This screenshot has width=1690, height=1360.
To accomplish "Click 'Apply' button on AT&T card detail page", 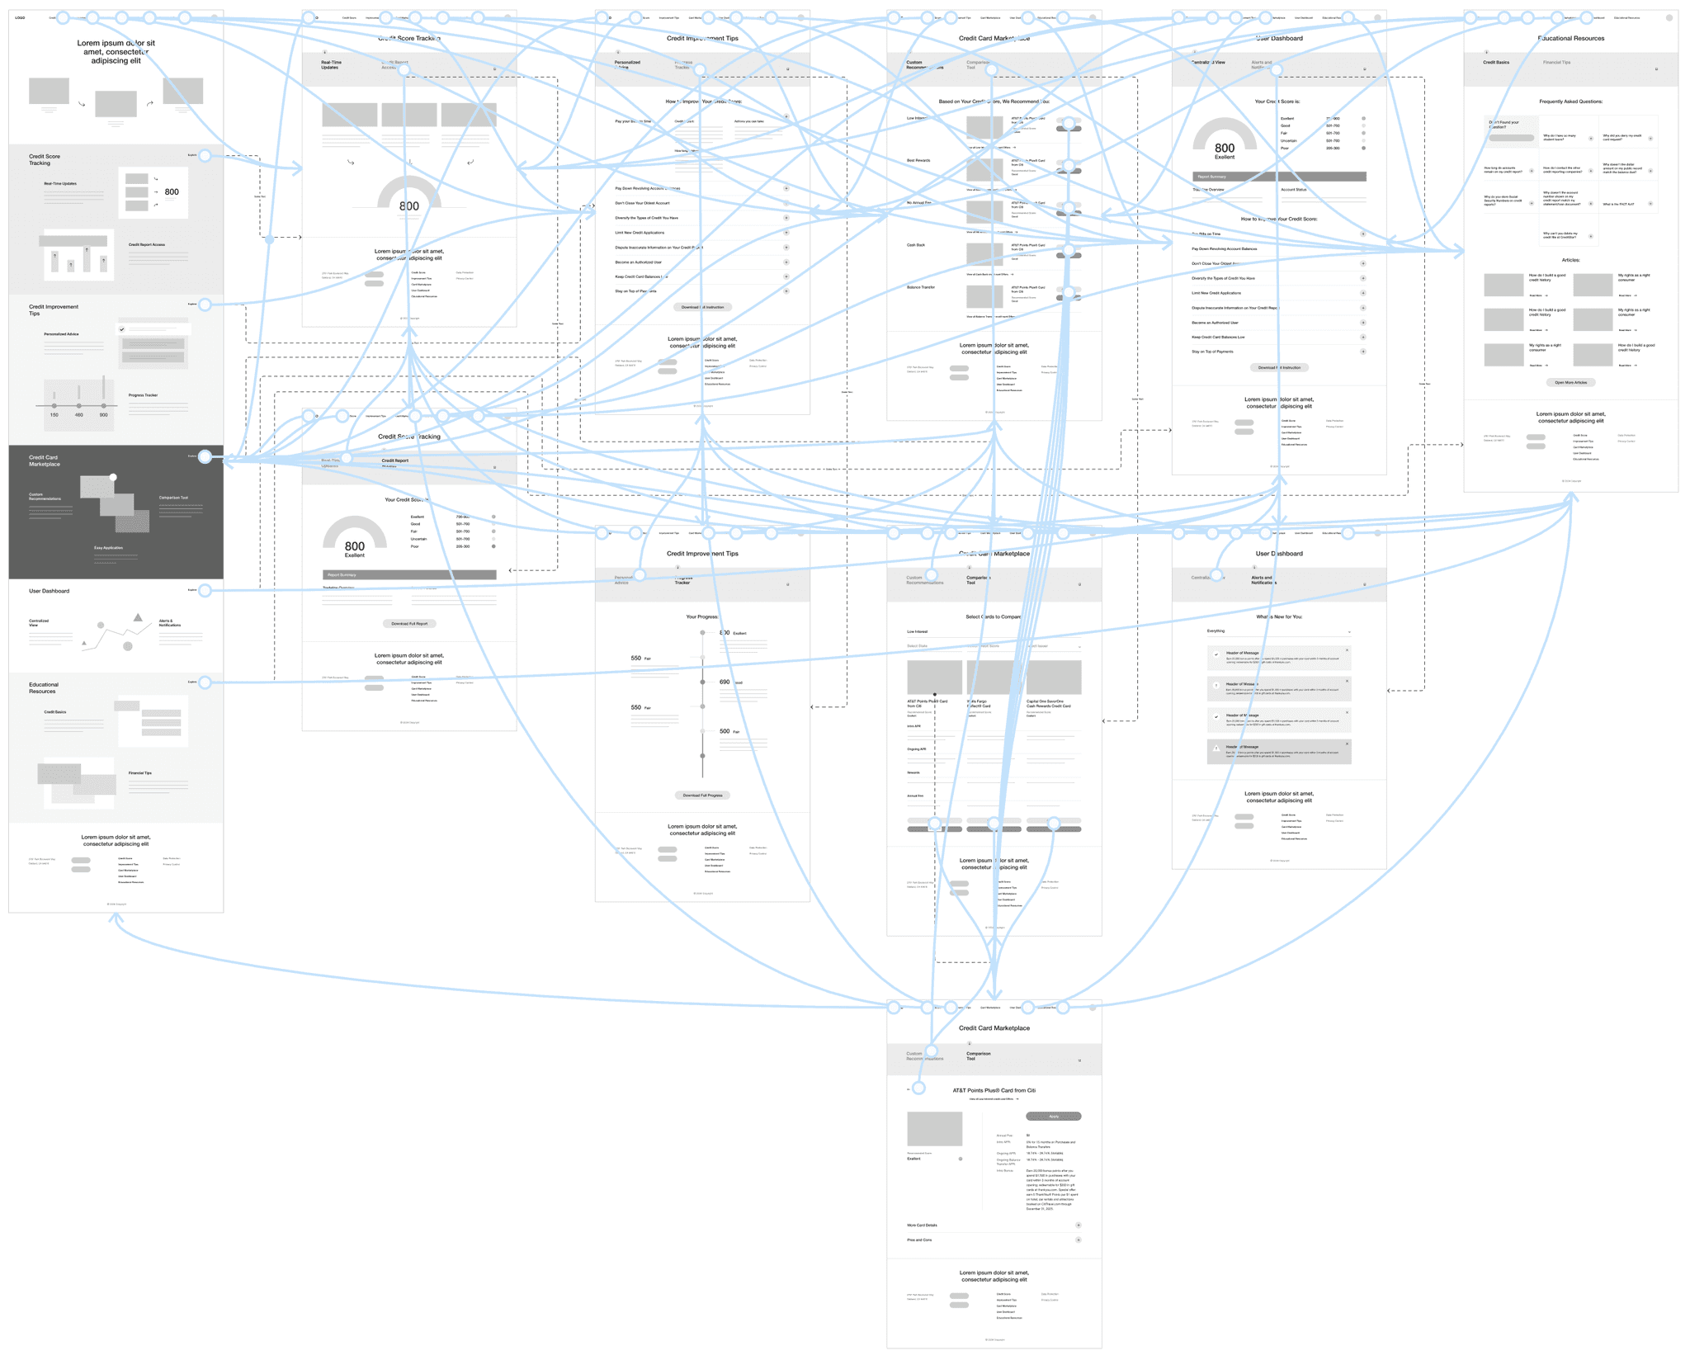I will 1053,1117.
